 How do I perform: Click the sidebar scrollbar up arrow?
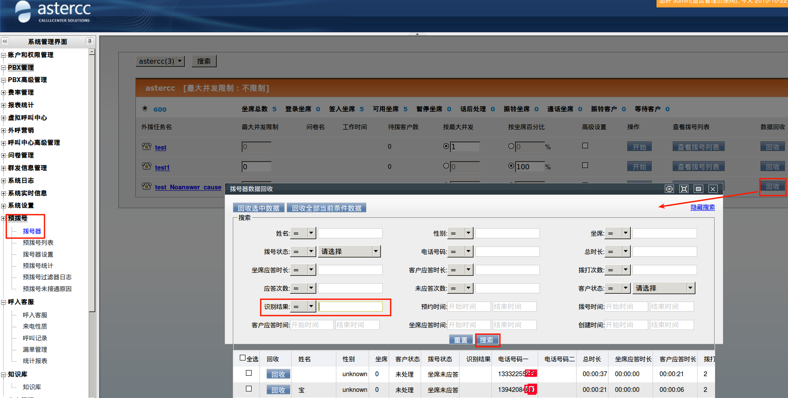[92, 52]
